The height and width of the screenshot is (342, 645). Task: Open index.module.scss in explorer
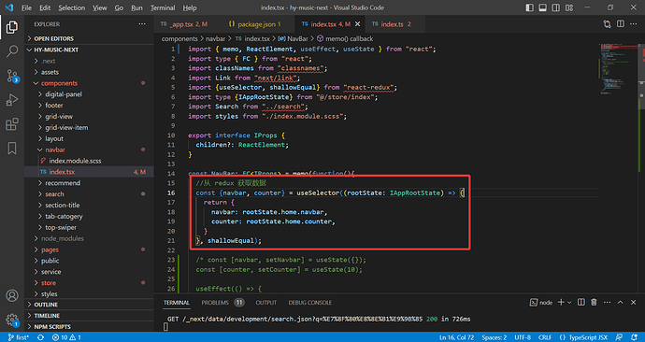(89, 161)
